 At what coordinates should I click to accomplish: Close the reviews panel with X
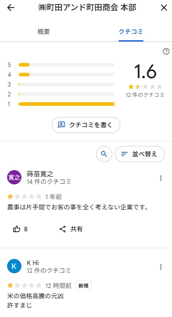tap(164, 8)
